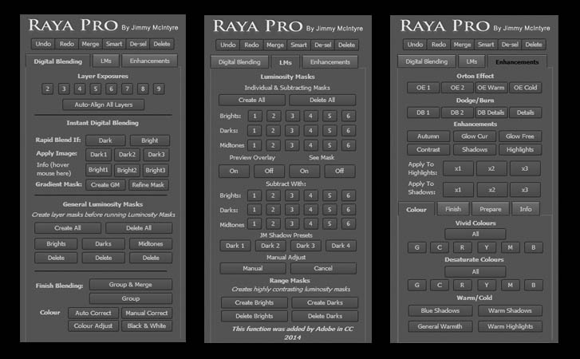580x359 pixels.
Task: Select layer exposure 5
Action: [96, 89]
